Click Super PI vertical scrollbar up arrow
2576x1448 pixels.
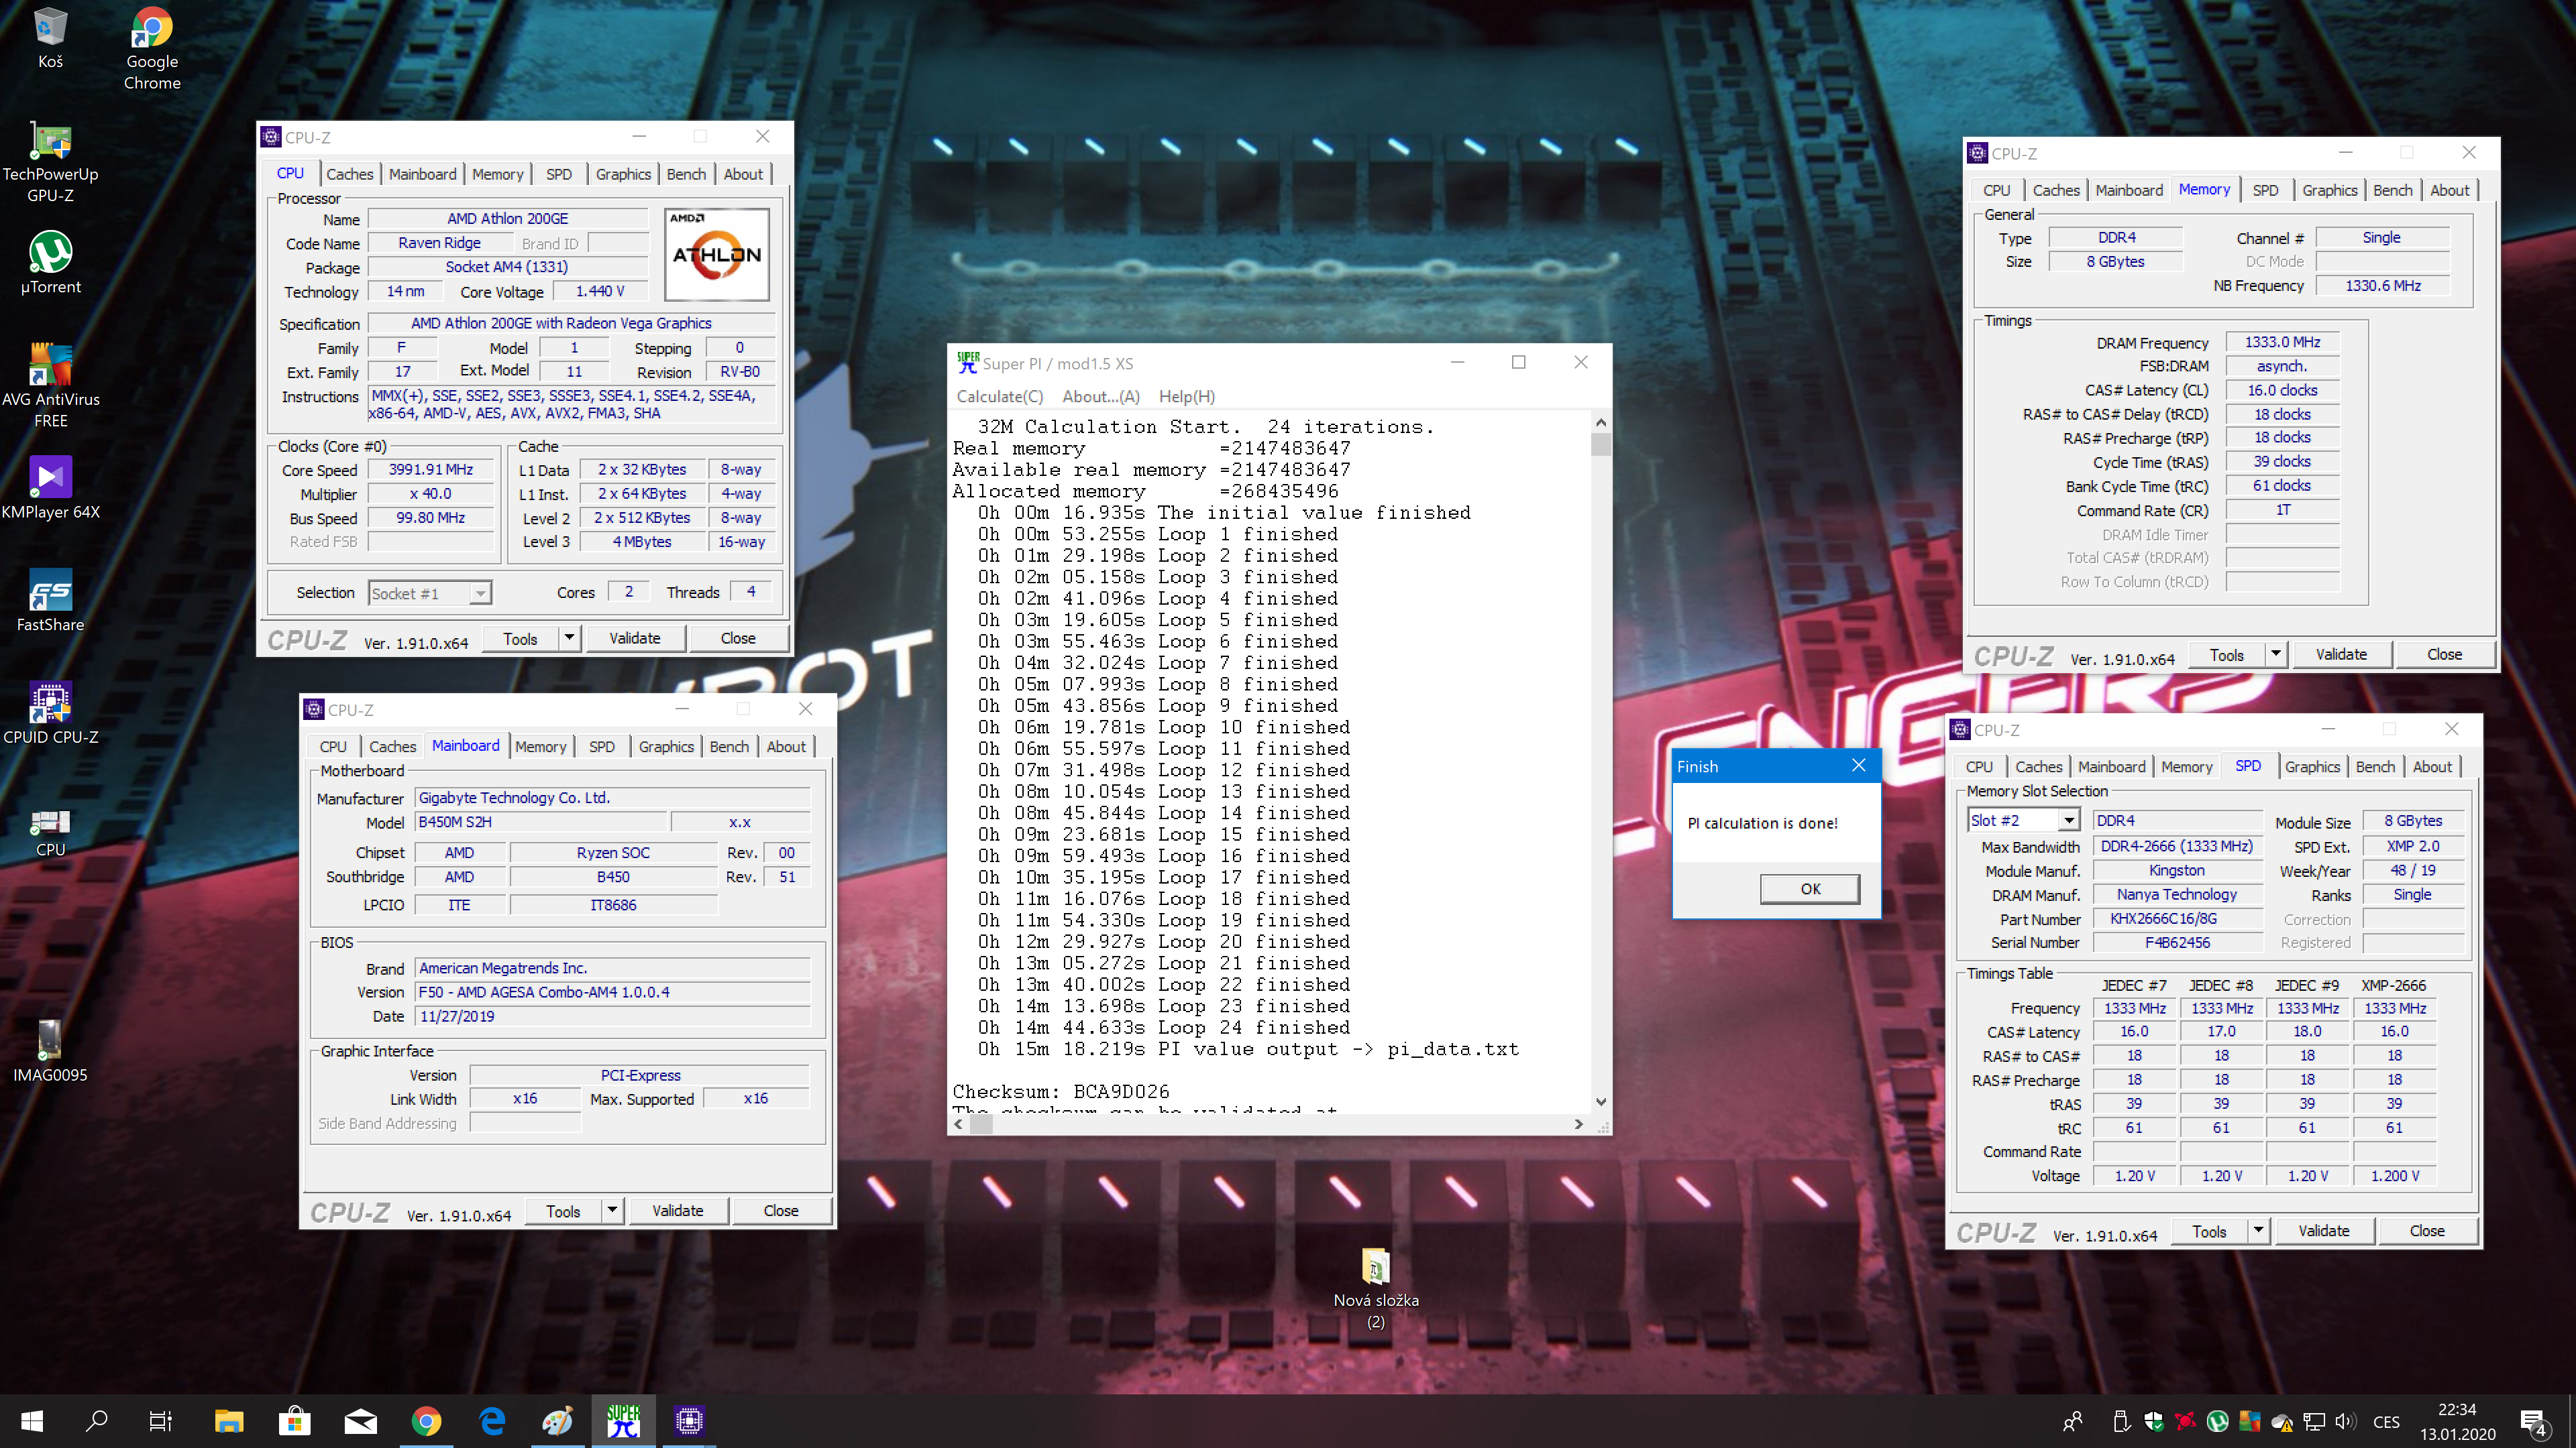1600,424
